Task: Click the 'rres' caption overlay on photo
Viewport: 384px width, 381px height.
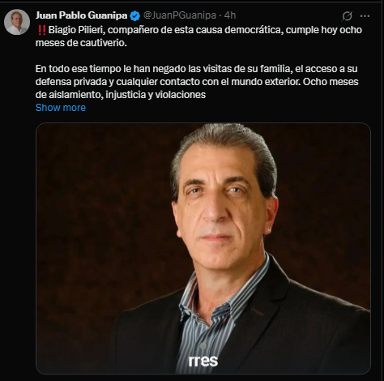Action: pyautogui.click(x=203, y=361)
